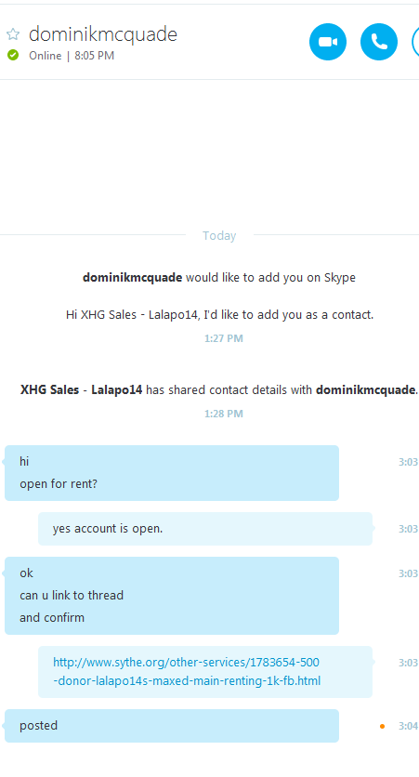The height and width of the screenshot is (777, 419).
Task: Click the "Online | 8:05 PM" status text
Action: click(x=72, y=56)
